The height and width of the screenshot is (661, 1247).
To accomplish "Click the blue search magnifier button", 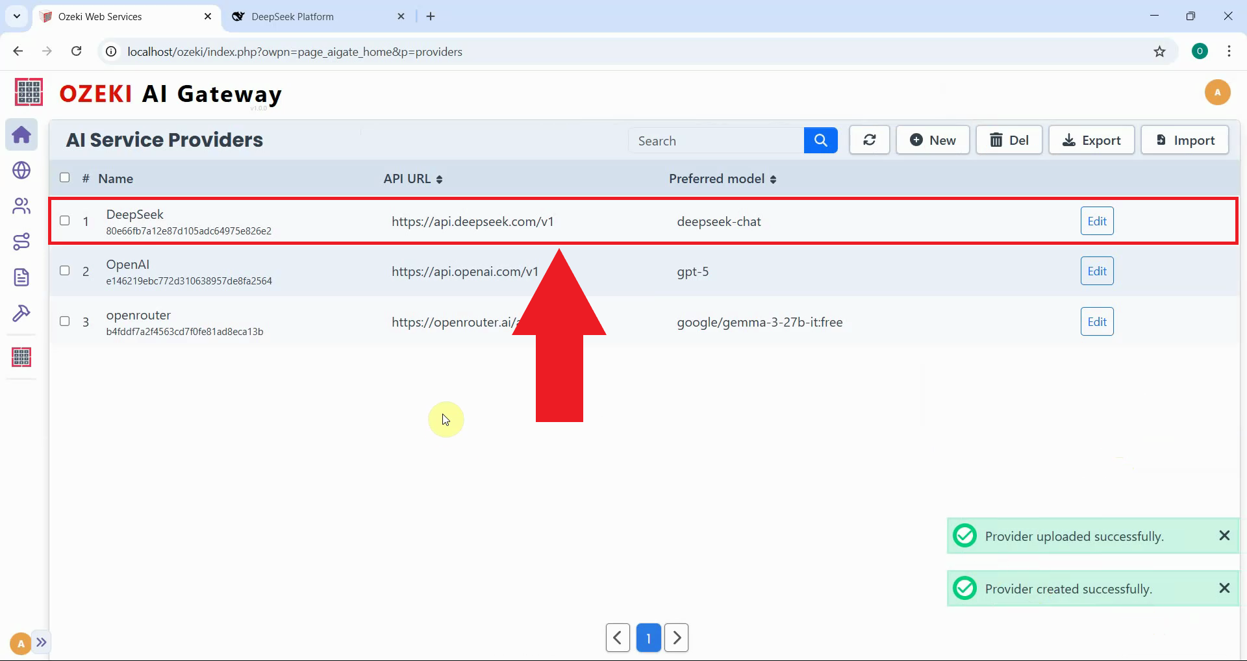I will 820,140.
